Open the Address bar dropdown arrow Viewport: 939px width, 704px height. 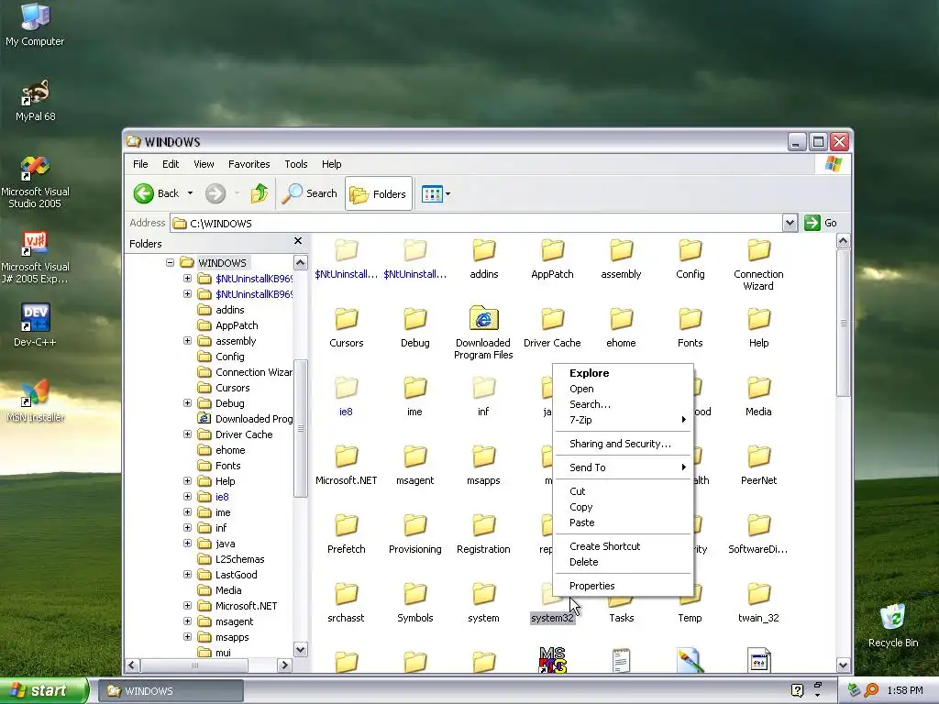click(x=790, y=224)
